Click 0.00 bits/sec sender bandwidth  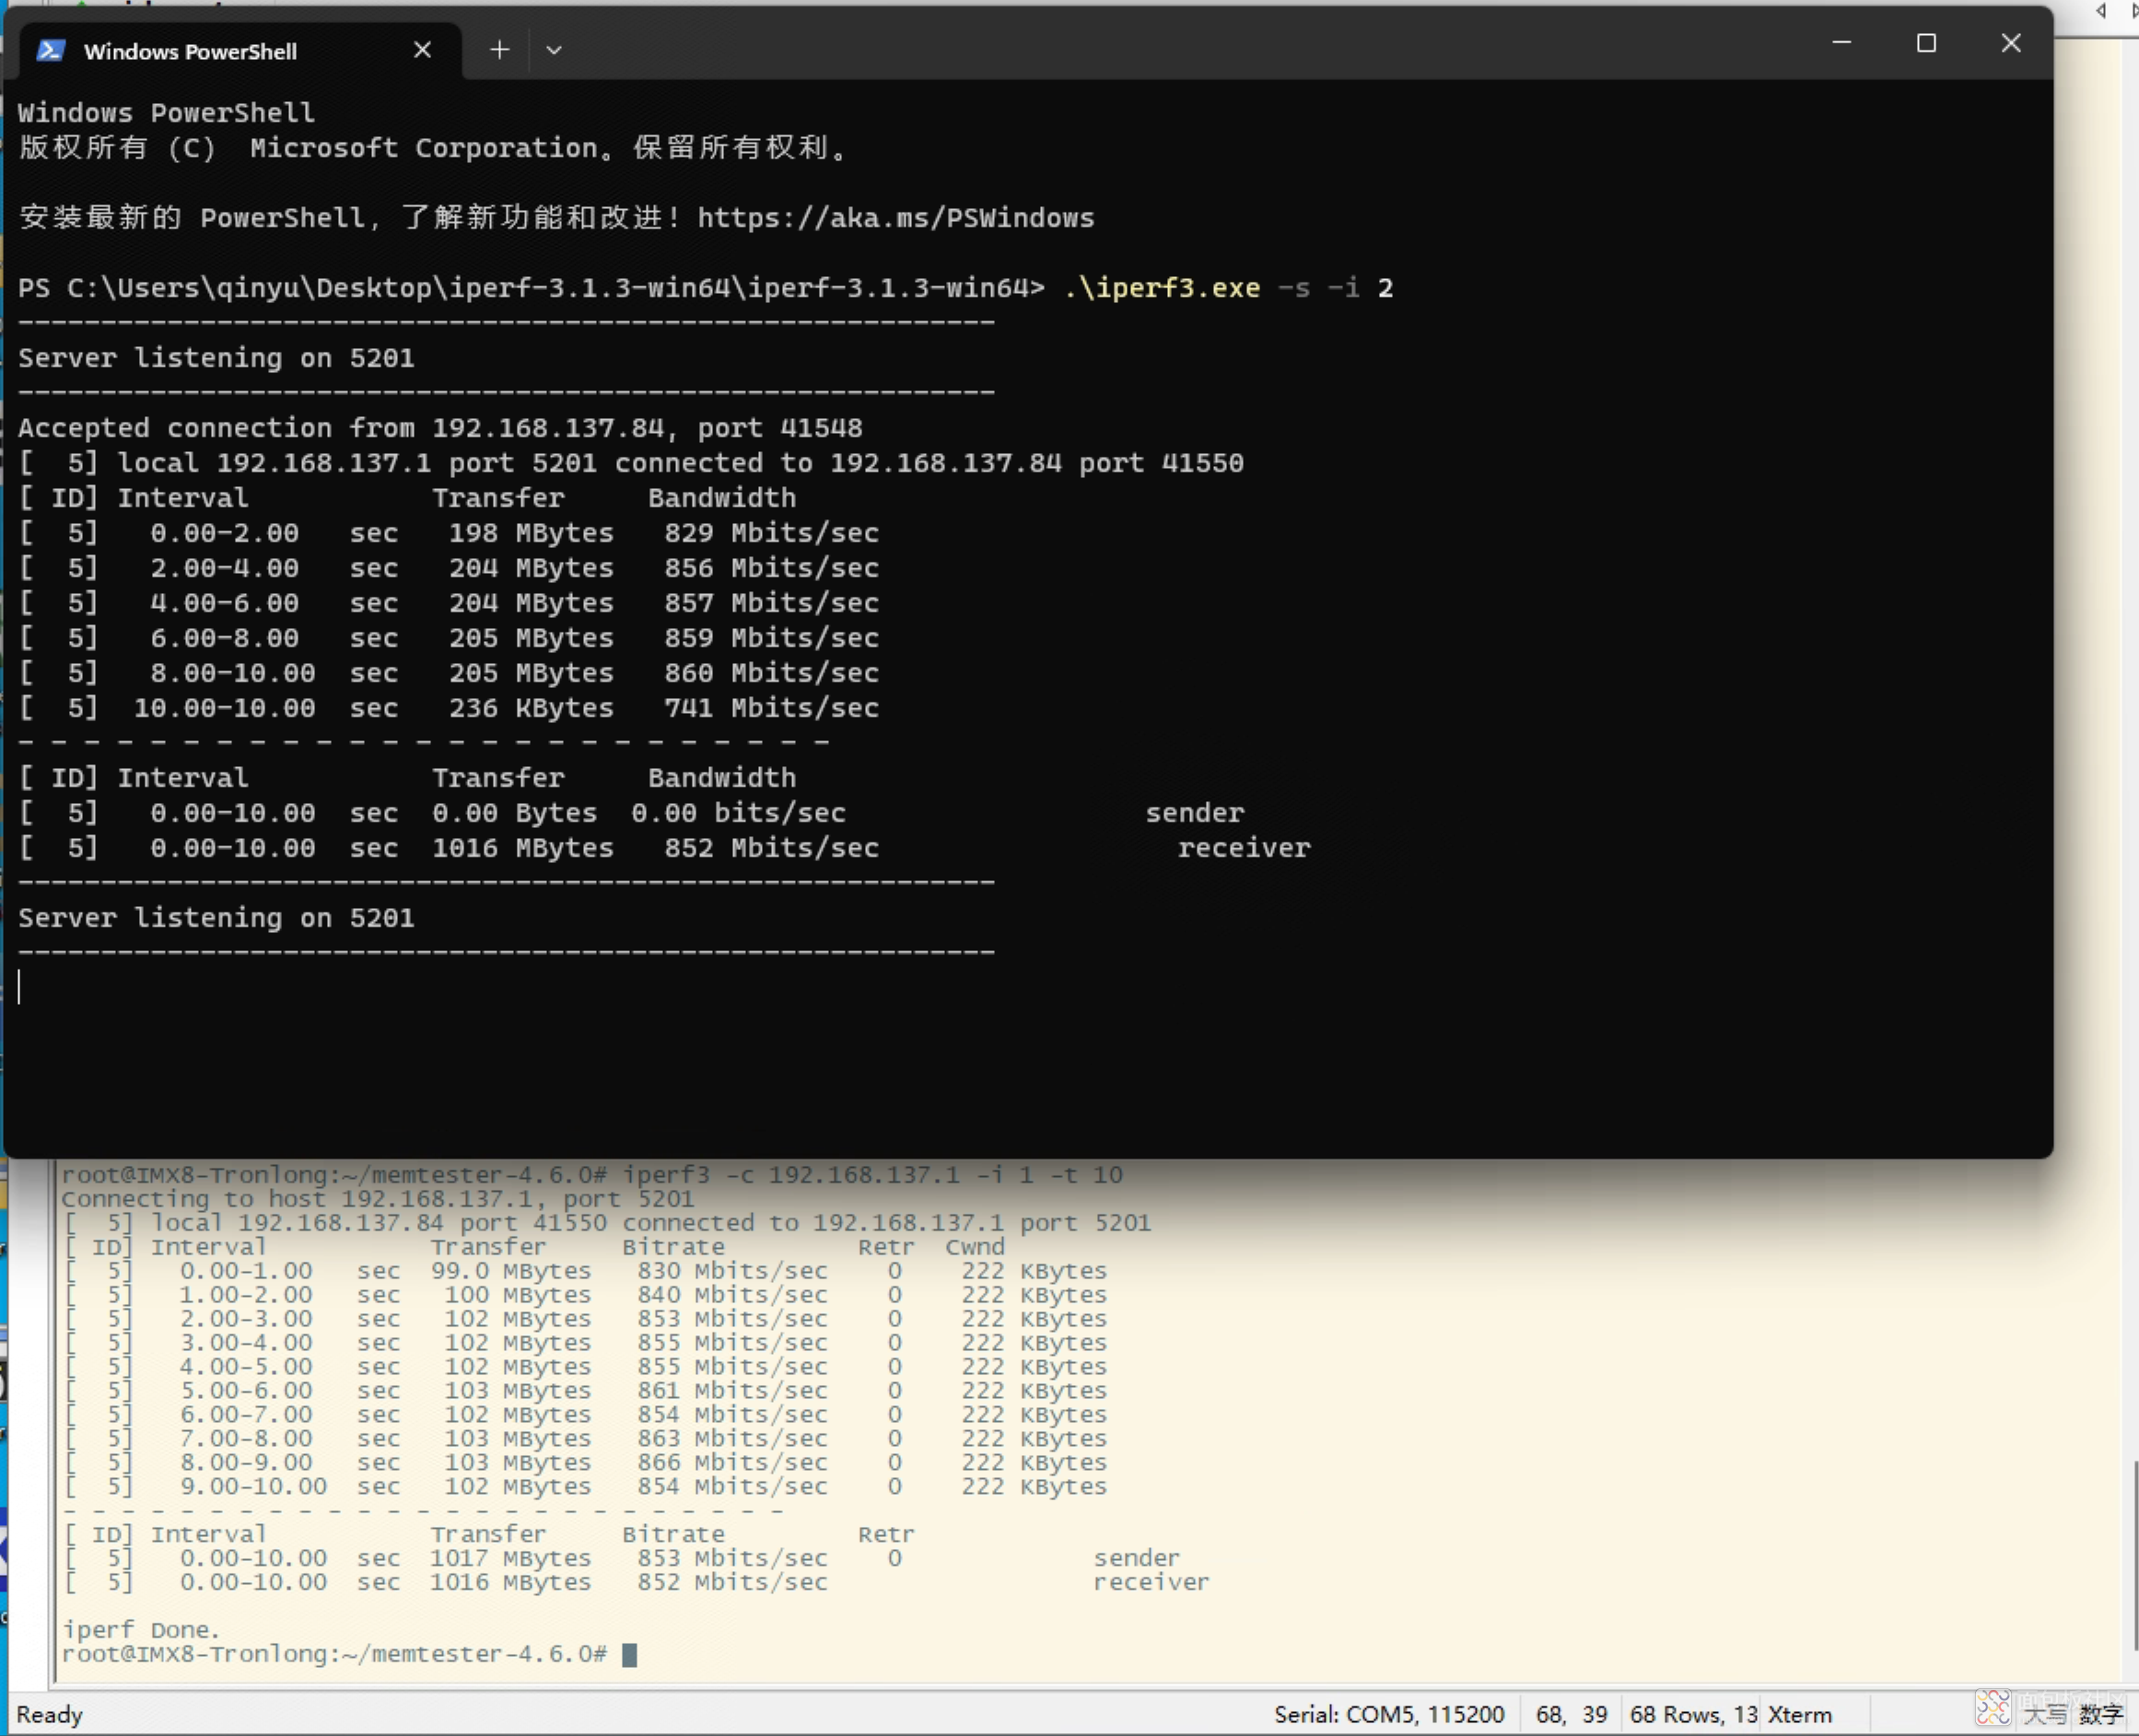738,812
